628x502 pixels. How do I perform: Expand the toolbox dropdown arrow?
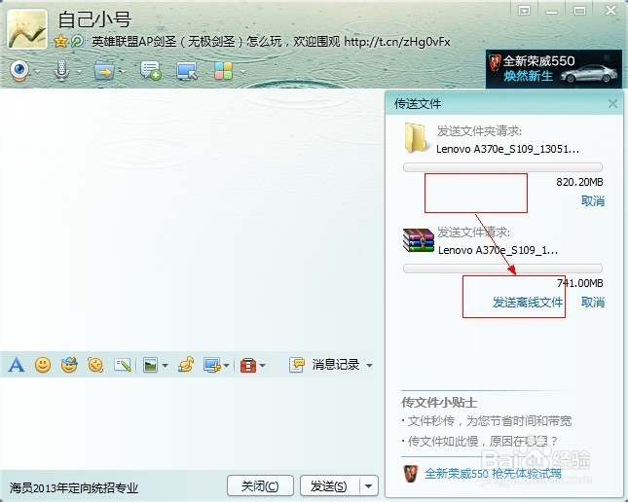pos(262,365)
